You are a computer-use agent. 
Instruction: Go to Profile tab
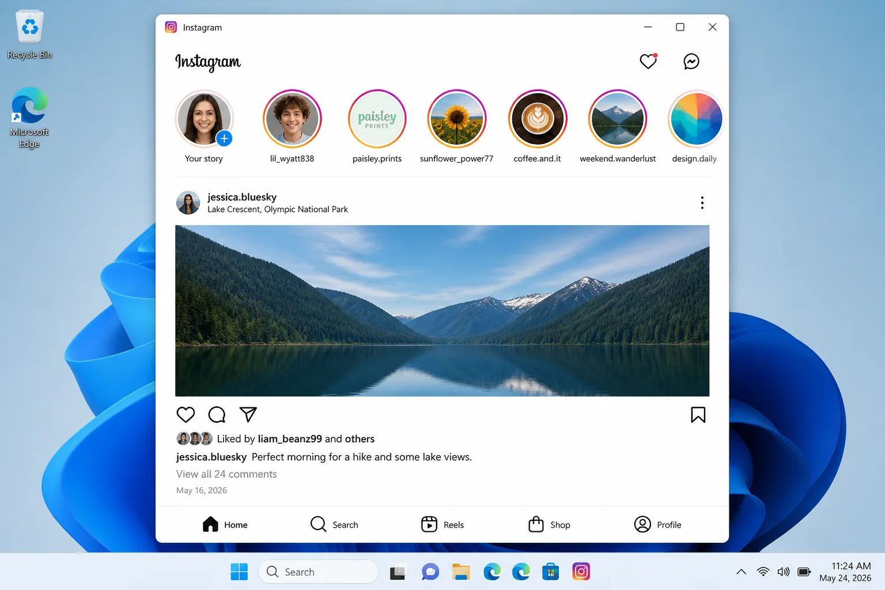(658, 524)
